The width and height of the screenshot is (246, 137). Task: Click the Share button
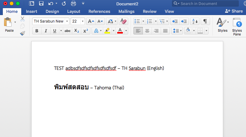click(x=234, y=11)
